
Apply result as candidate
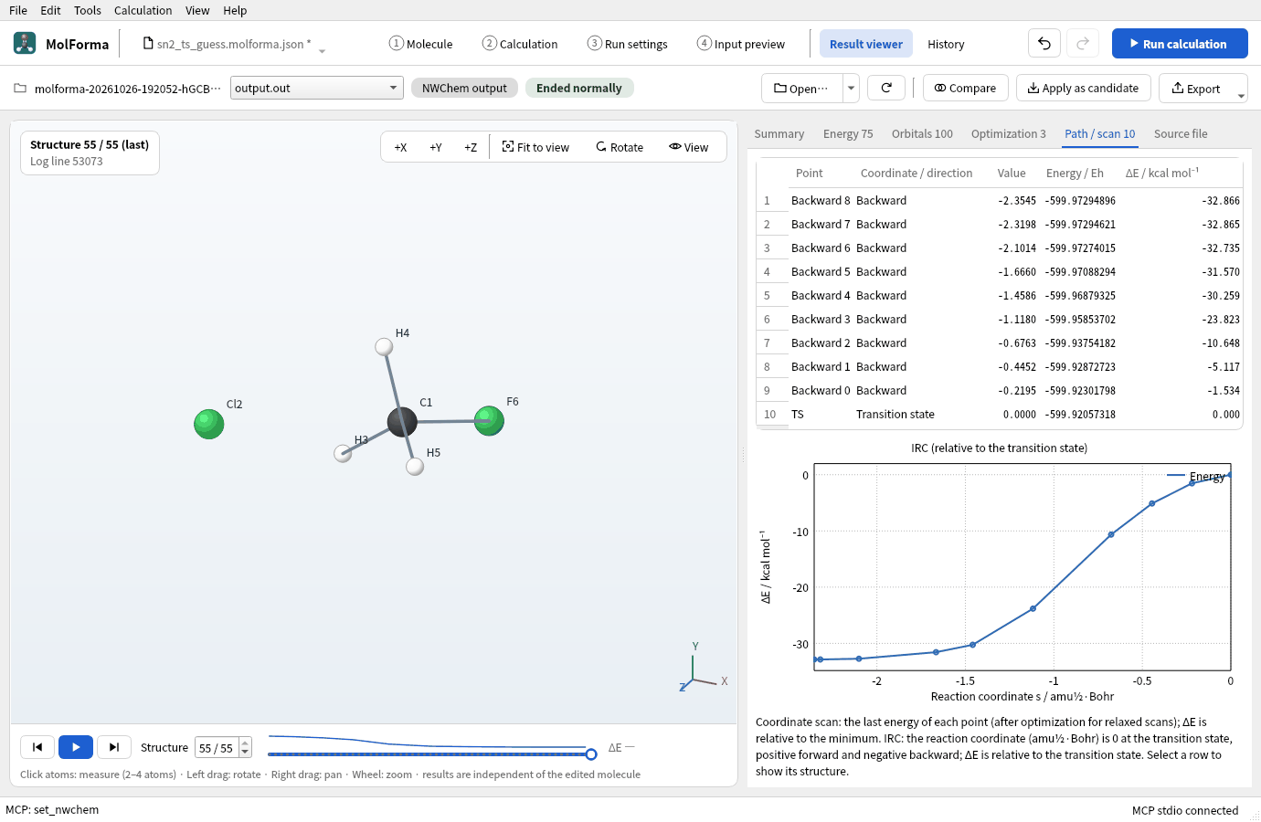click(1083, 88)
